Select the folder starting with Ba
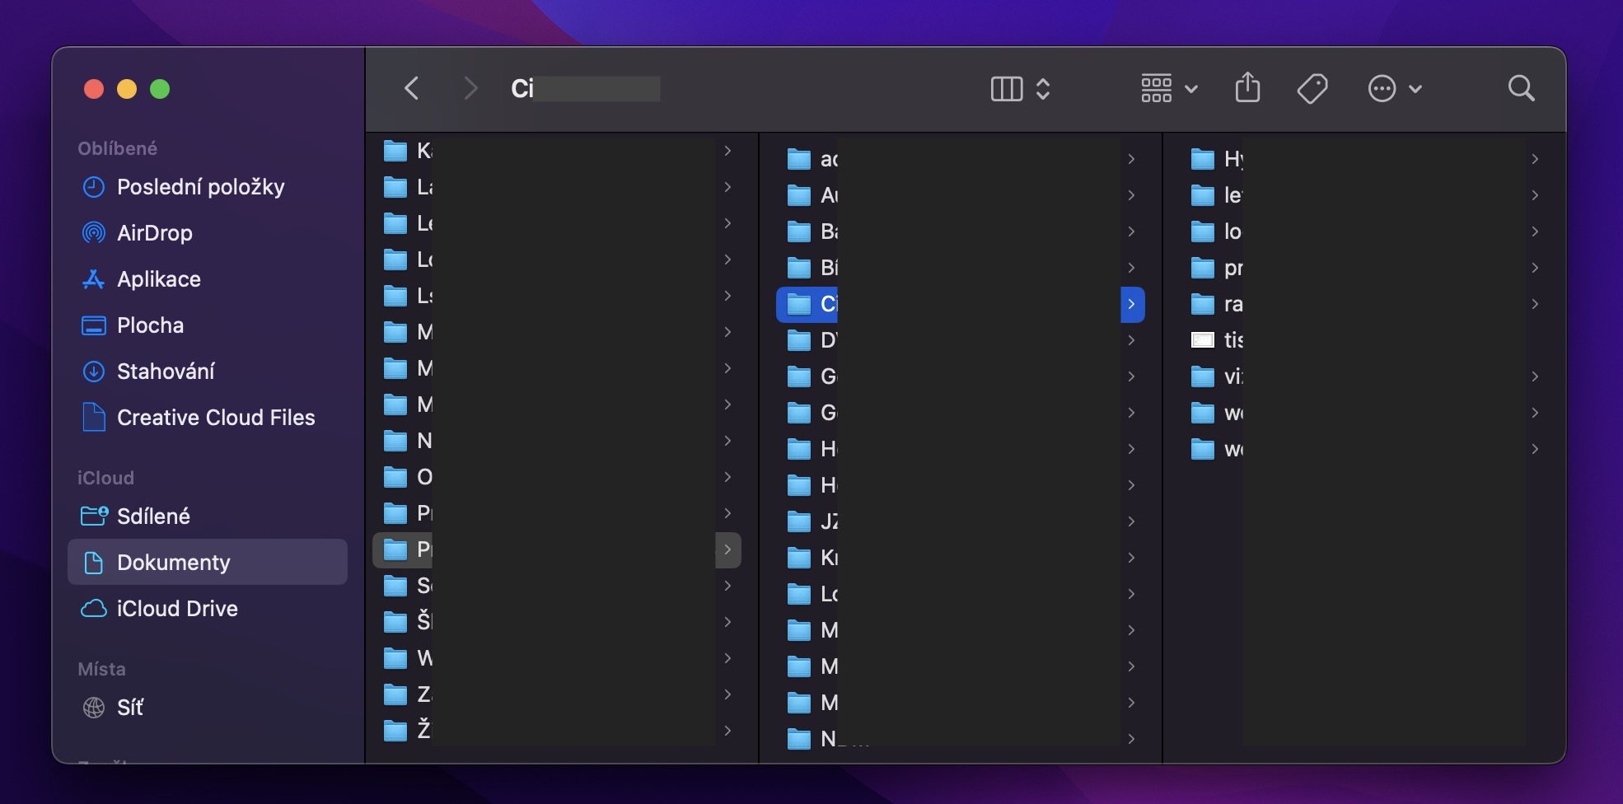 tap(961, 231)
